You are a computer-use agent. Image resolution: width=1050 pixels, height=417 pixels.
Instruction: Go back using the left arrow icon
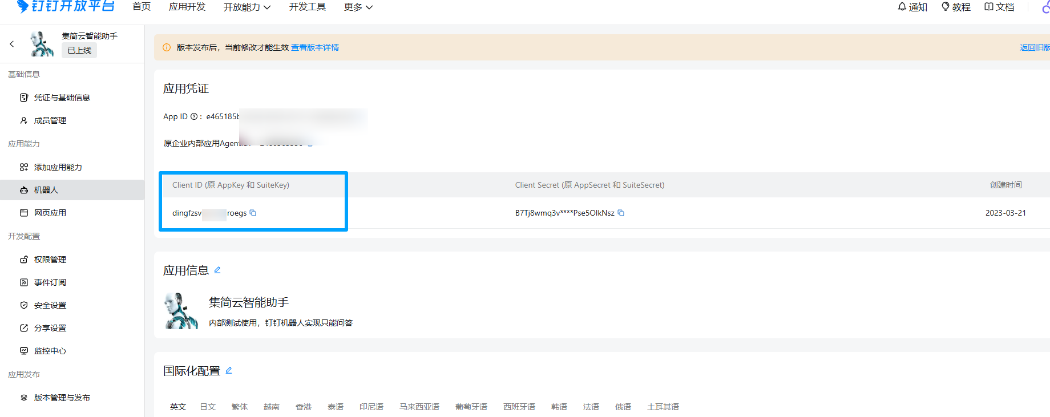(11, 44)
